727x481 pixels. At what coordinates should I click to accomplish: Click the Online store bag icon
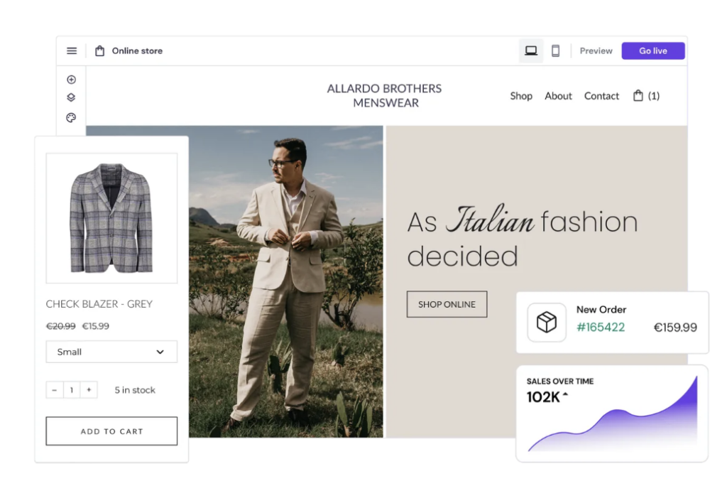point(100,50)
